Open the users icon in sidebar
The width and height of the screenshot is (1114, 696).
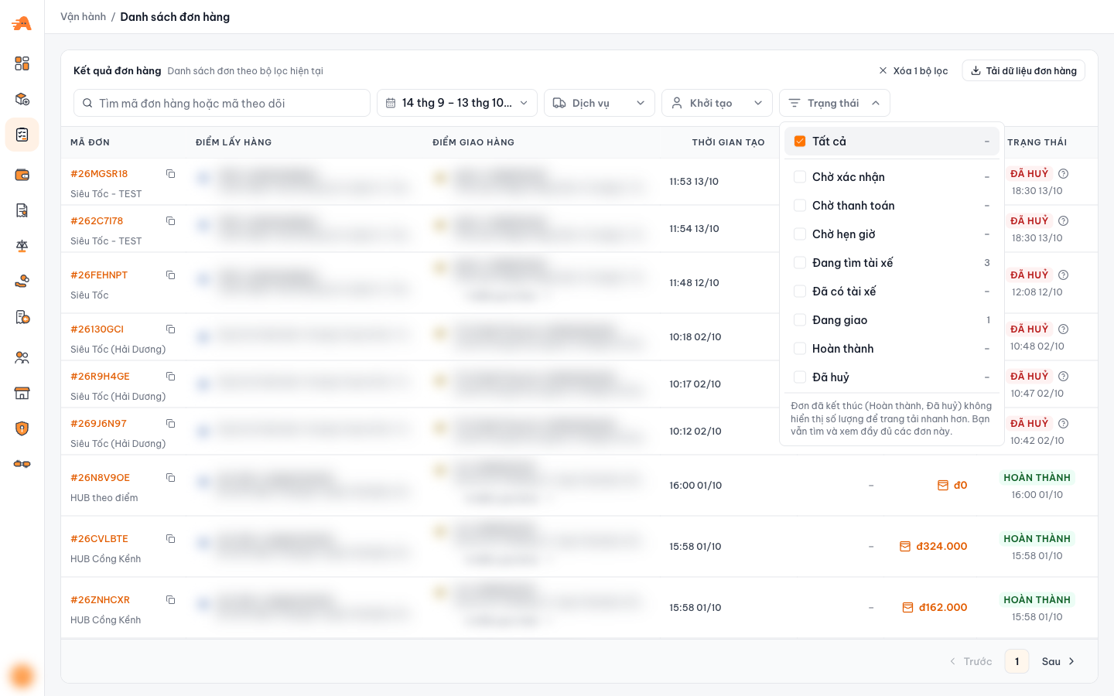click(x=22, y=357)
